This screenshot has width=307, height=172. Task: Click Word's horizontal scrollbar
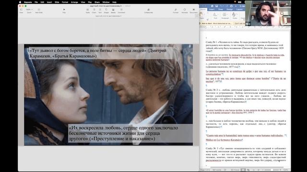[x=247, y=167]
